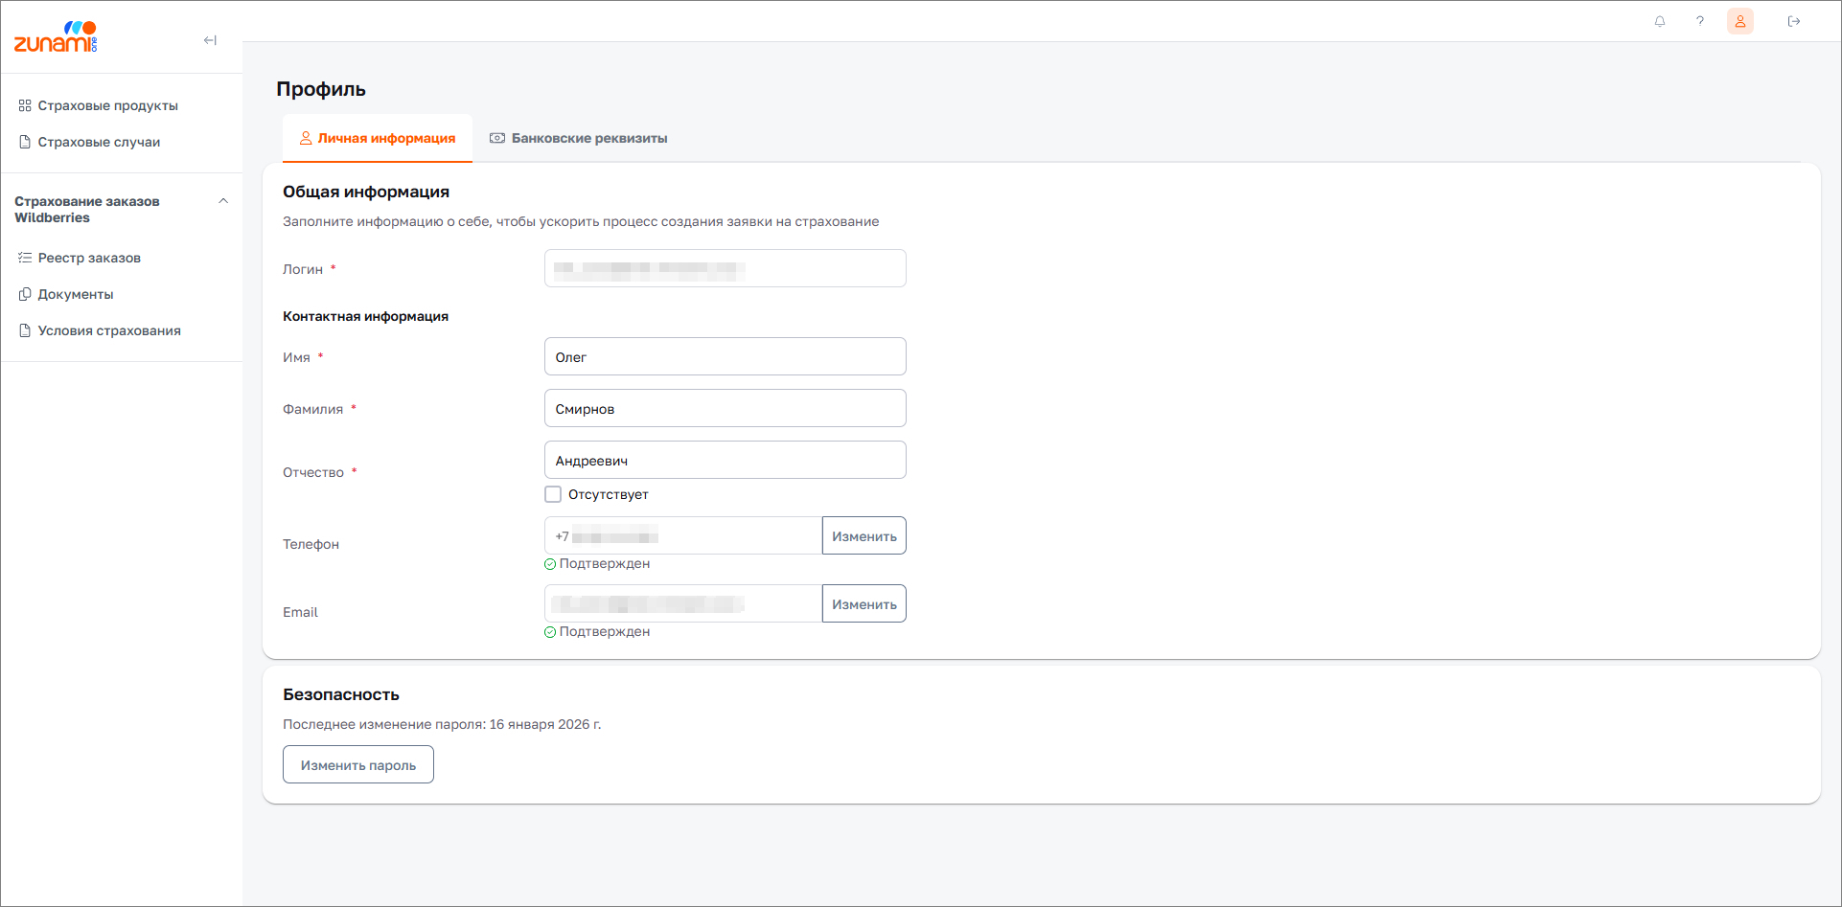
Task: Open Реестр заказов list
Action: point(89,258)
